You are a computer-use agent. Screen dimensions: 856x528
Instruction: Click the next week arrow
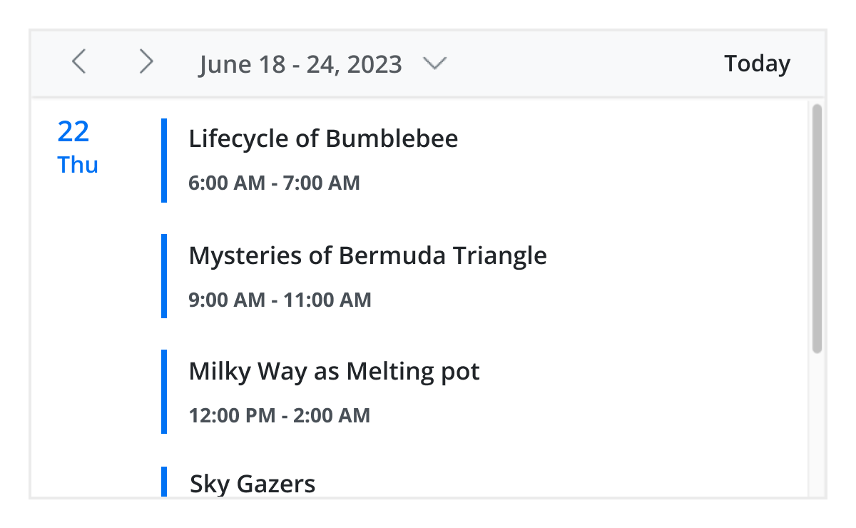[146, 62]
